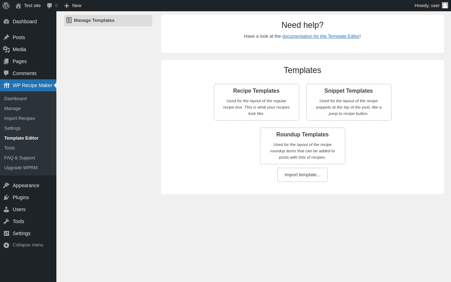Click Upgrade WPRM submenu item
The height and width of the screenshot is (282, 451).
(28, 168)
